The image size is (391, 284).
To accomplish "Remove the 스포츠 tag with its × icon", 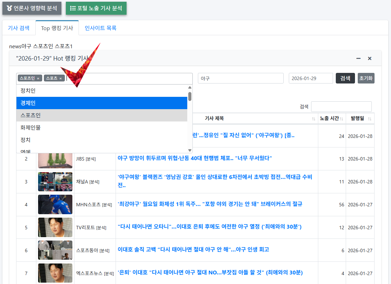I will point(61,78).
